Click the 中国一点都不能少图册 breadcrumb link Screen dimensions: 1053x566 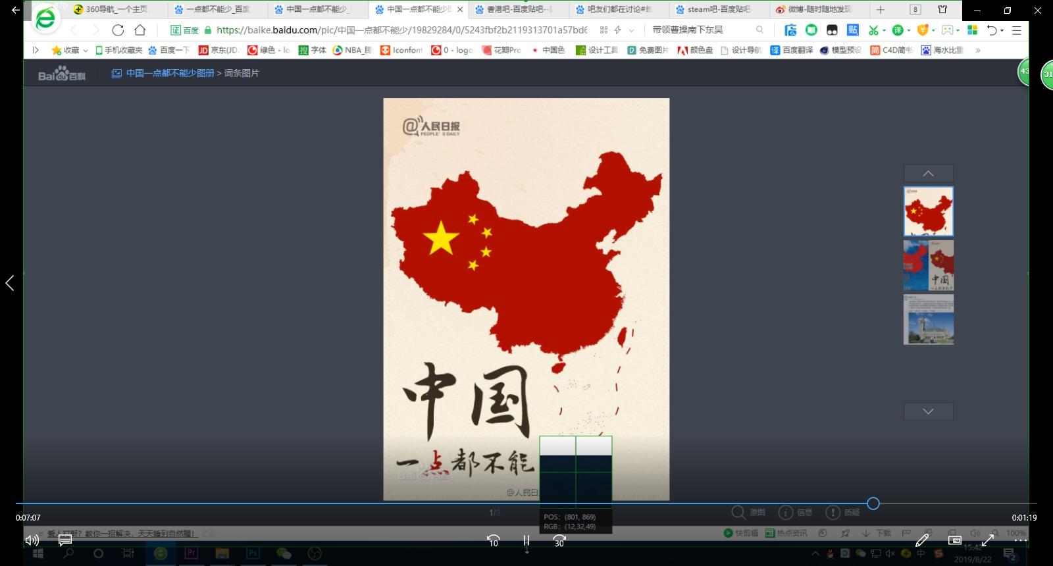[x=170, y=73]
